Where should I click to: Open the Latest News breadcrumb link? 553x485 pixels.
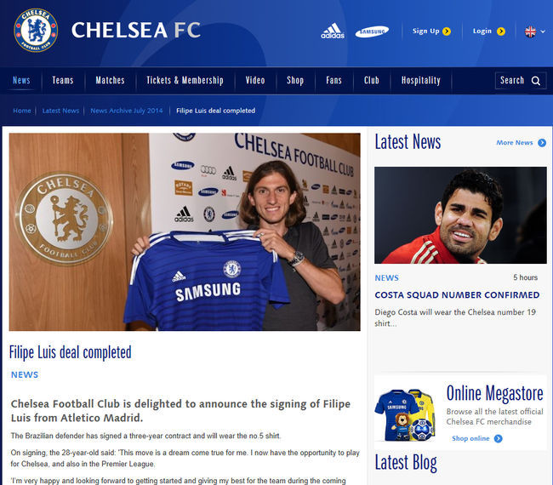60,111
